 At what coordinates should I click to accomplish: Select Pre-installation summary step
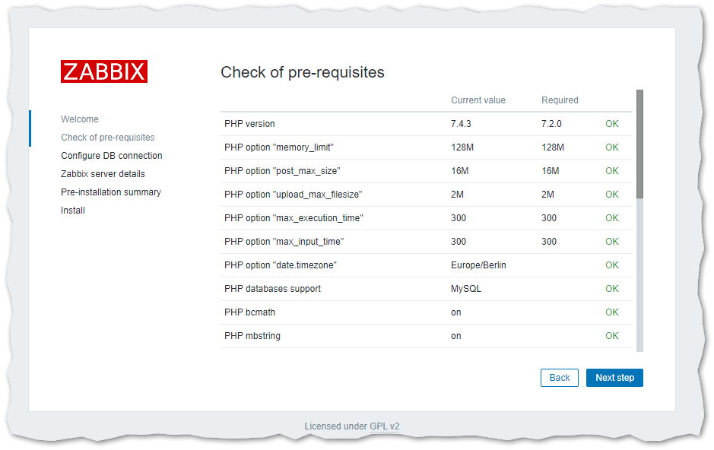(111, 192)
